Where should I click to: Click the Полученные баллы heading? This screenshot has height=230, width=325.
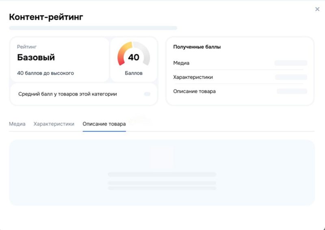197,47
